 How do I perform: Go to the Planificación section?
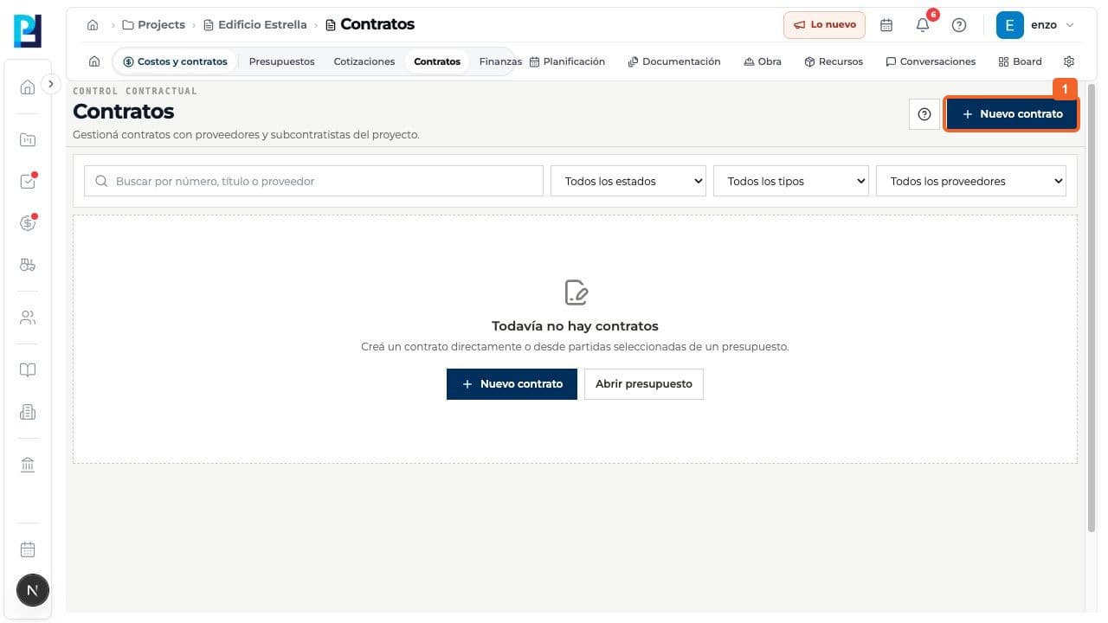pos(567,61)
